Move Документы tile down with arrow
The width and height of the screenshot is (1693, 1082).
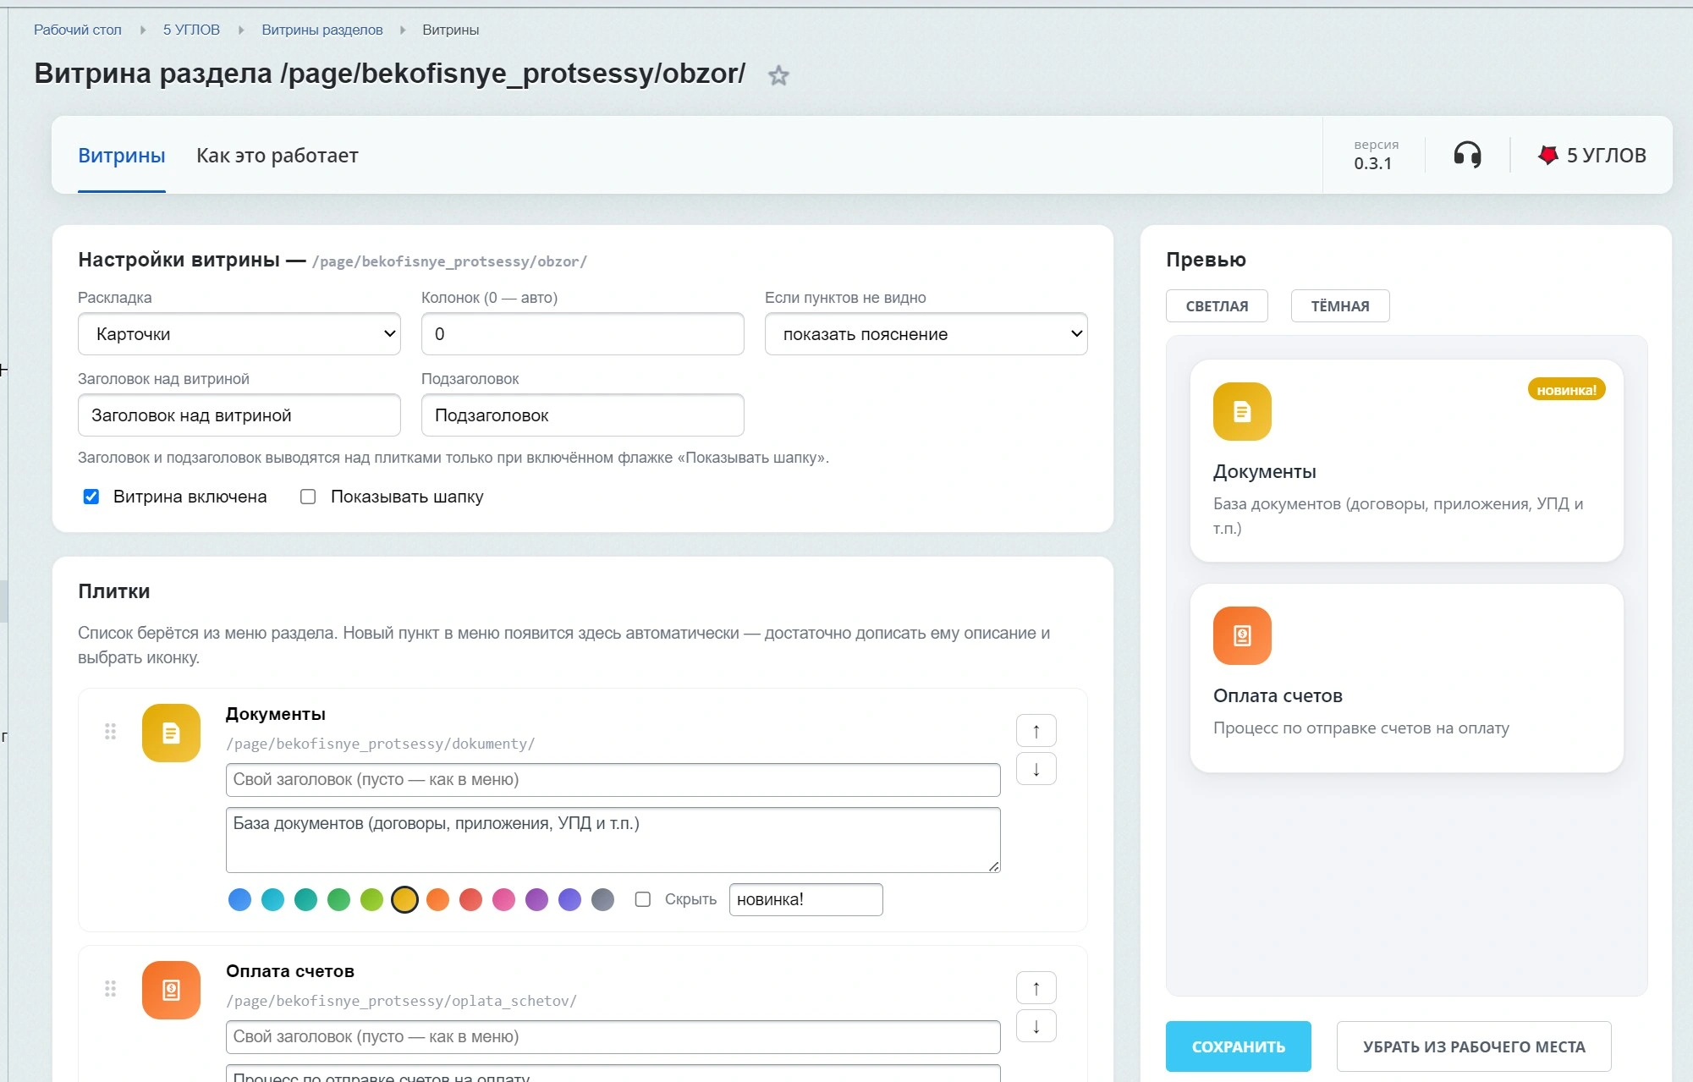tap(1036, 769)
